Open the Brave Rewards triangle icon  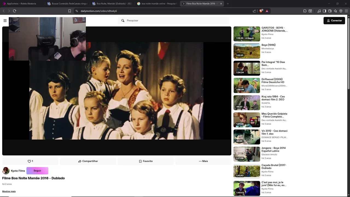267,11
